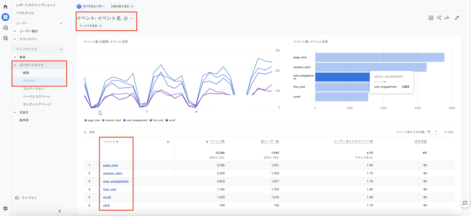Viewport: 471px width, 216px height.
Task: Click the user_engagement event link
Action: click(116, 181)
